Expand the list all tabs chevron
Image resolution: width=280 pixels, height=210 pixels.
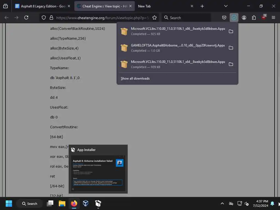[226, 6]
